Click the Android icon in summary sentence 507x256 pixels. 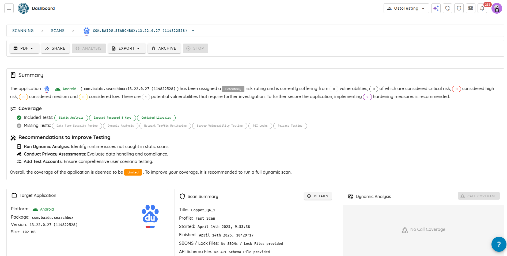(58, 89)
